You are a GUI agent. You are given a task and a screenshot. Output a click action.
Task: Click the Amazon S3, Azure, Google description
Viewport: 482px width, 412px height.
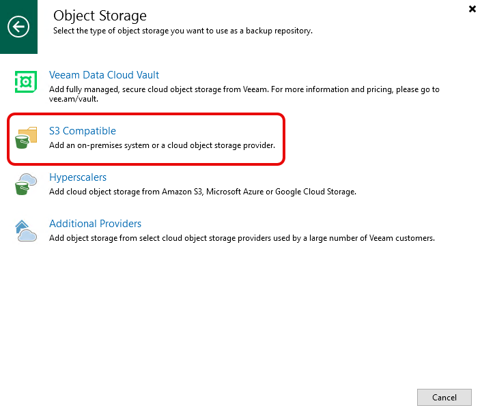[x=202, y=192]
